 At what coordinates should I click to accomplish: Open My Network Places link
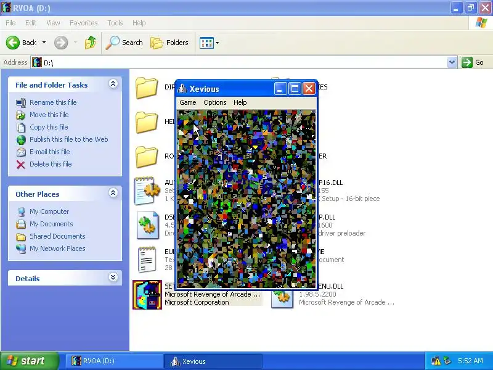tap(57, 249)
